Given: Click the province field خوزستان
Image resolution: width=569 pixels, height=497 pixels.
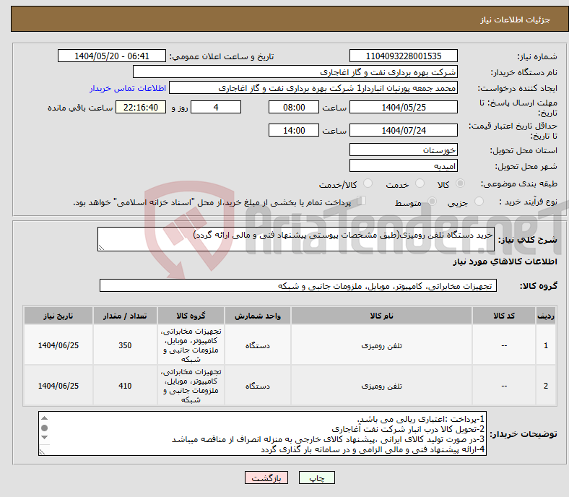Looking at the screenshot, I should (403, 150).
